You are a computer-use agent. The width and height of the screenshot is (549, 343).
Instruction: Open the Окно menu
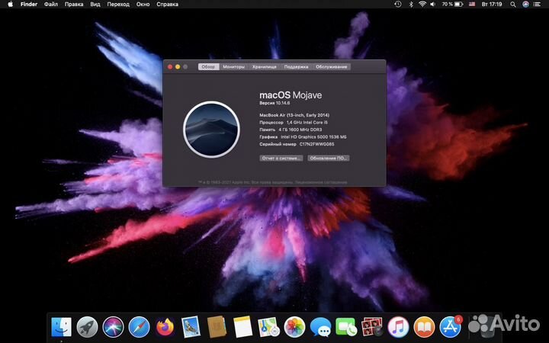(143, 5)
